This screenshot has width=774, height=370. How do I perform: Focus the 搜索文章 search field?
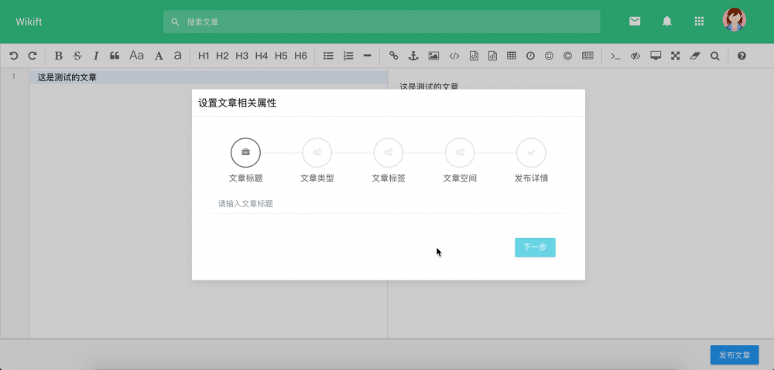(x=382, y=22)
